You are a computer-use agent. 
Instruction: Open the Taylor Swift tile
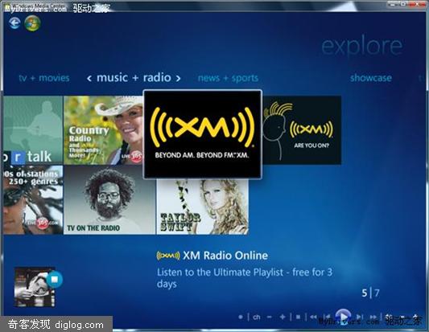pos(203,207)
